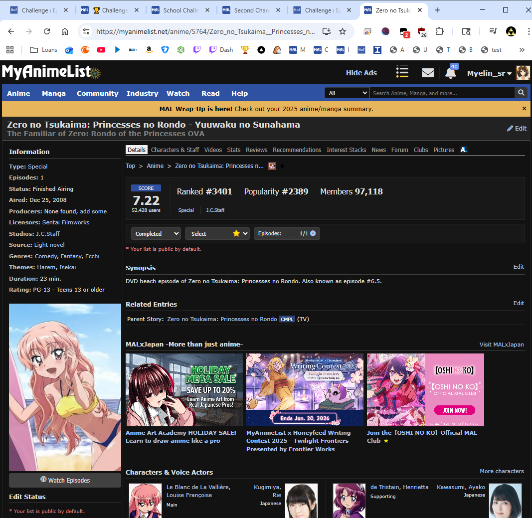The image size is (532, 518).
Task: Open the Help navigation menu
Action: click(239, 93)
